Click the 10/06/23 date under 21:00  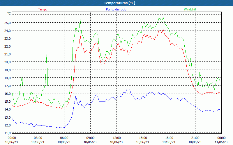coord(195,142)
